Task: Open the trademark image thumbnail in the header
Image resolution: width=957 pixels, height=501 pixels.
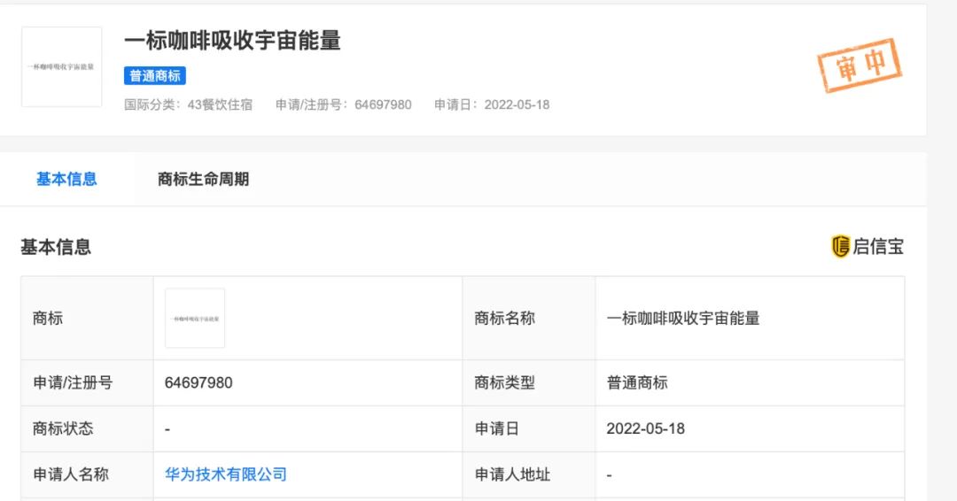Action: coord(62,67)
